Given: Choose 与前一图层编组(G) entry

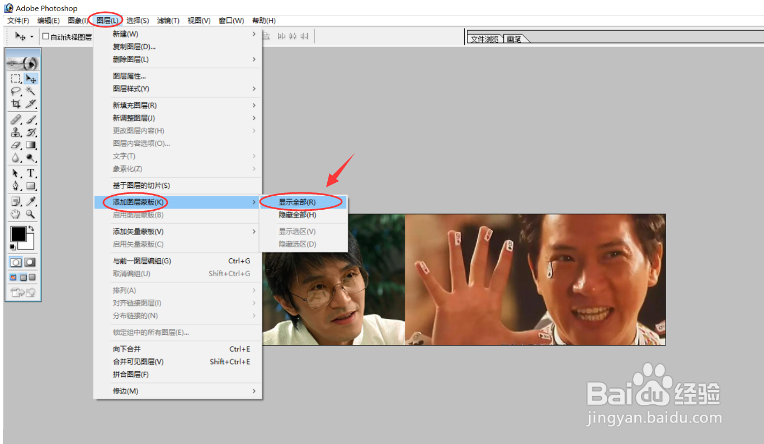Looking at the screenshot, I should click(177, 261).
